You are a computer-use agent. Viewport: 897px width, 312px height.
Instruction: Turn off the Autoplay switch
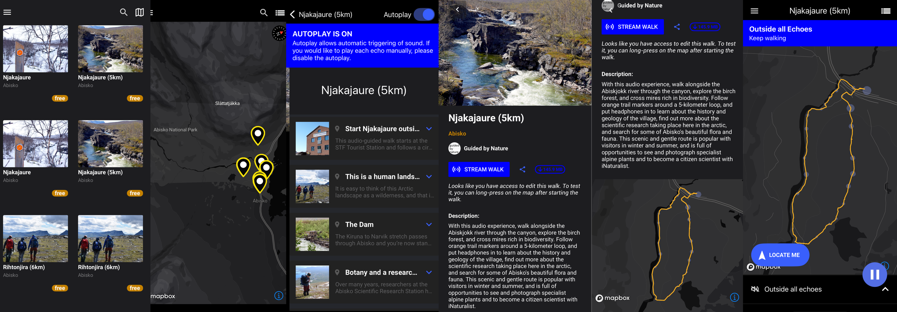point(424,14)
